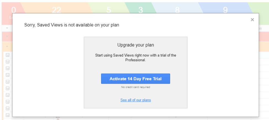Activate the 14 Day Free Trial
269x120 pixels.
[136, 79]
